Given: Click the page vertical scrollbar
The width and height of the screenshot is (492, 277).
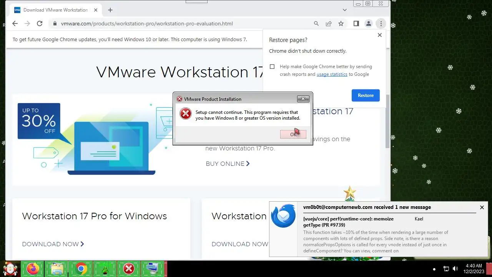Looking at the screenshot, I should (387, 121).
